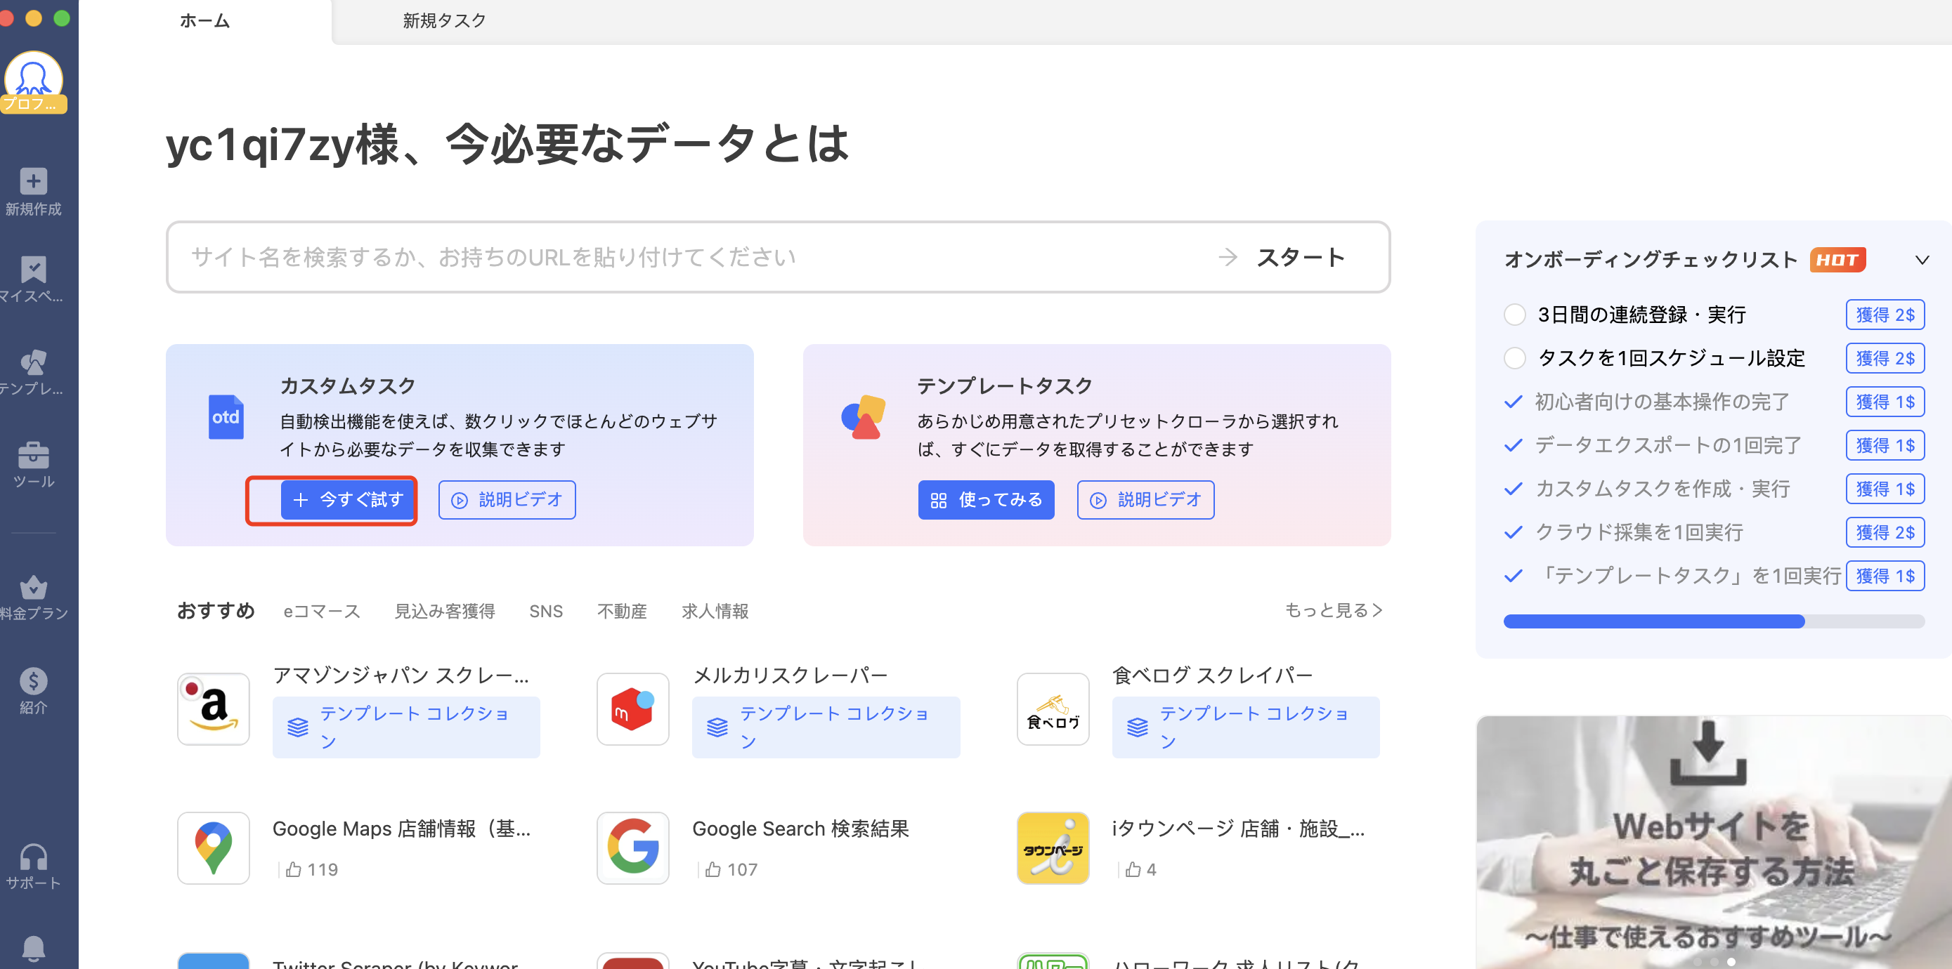
Task: Open メルカリスクレーパー template title
Action: pos(790,675)
